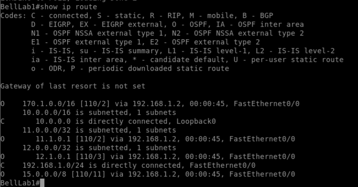Click the 12.0.0.0/32 is subnetted line
The image size is (358, 187).
coord(99,148)
